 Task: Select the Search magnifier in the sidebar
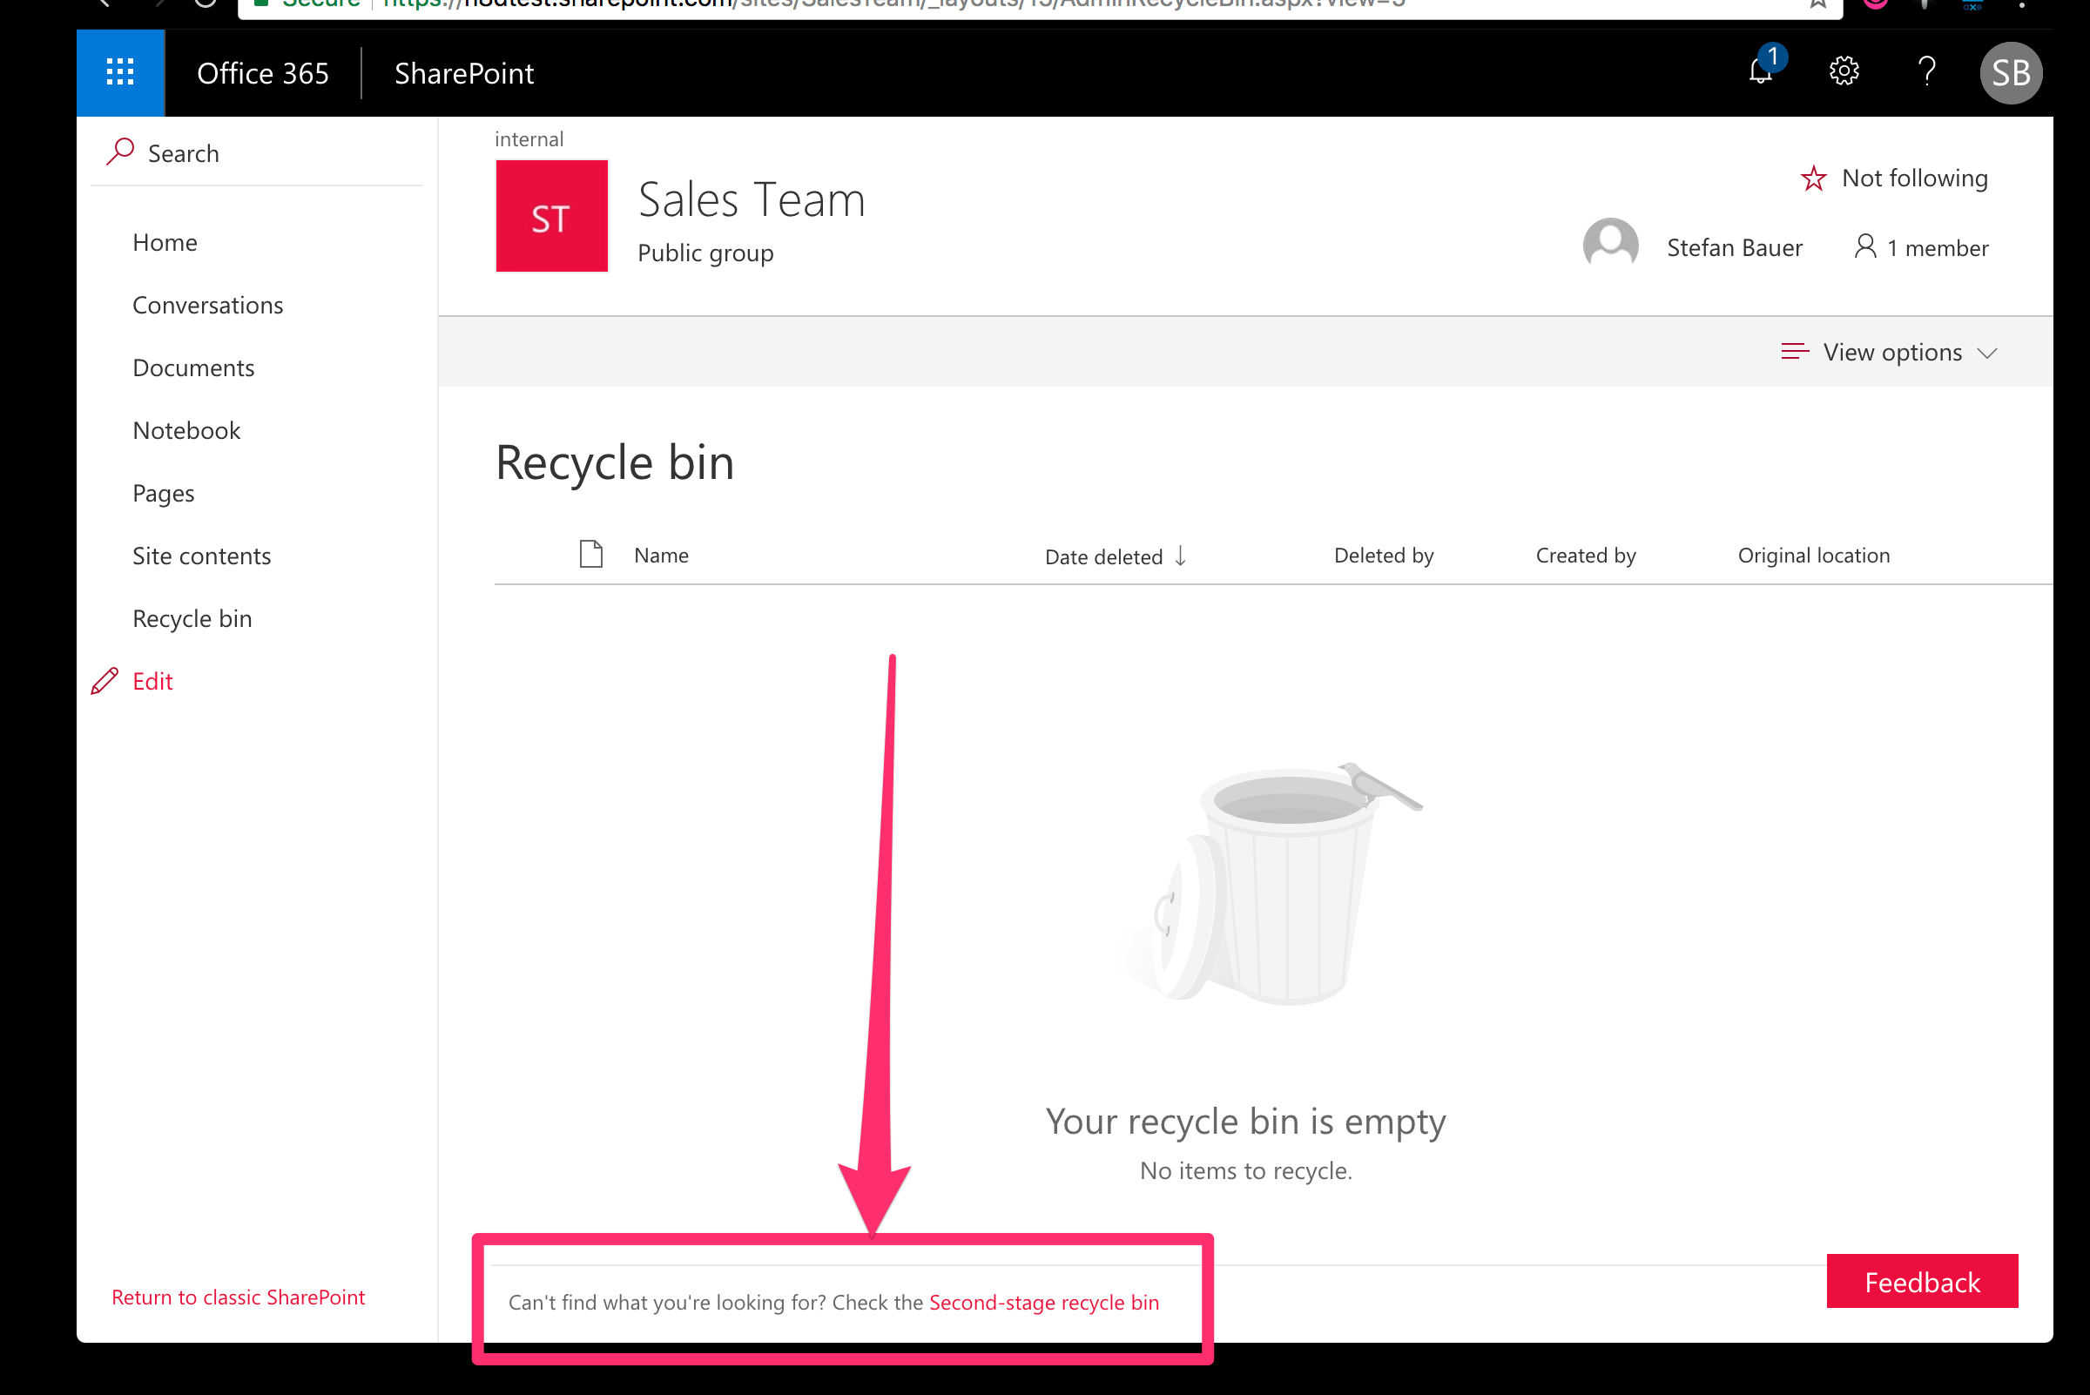click(x=121, y=152)
